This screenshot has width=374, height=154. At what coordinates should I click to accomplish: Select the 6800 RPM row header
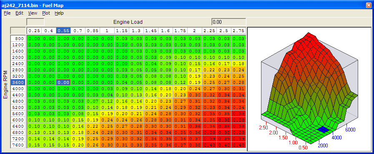[18, 133]
